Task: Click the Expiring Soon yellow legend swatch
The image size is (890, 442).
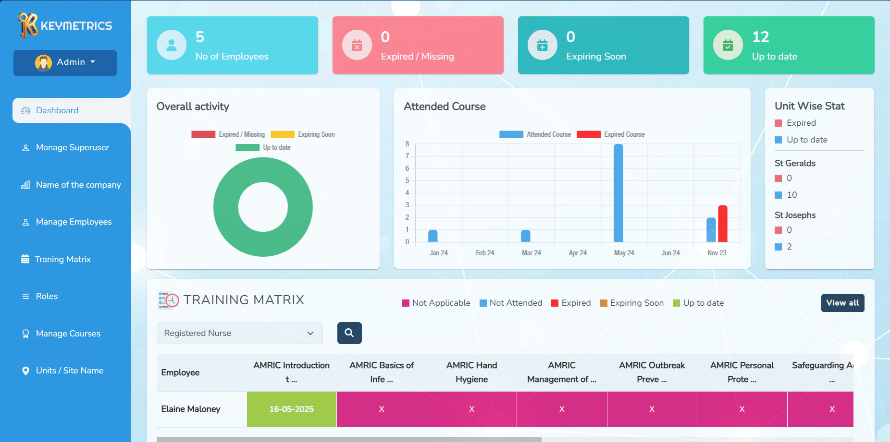Action: coord(283,134)
